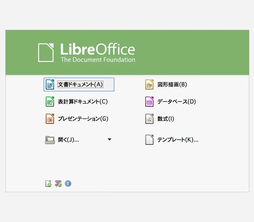Create a new 文書ドキュメント(A)
This screenshot has height=222, width=254.
point(80,84)
